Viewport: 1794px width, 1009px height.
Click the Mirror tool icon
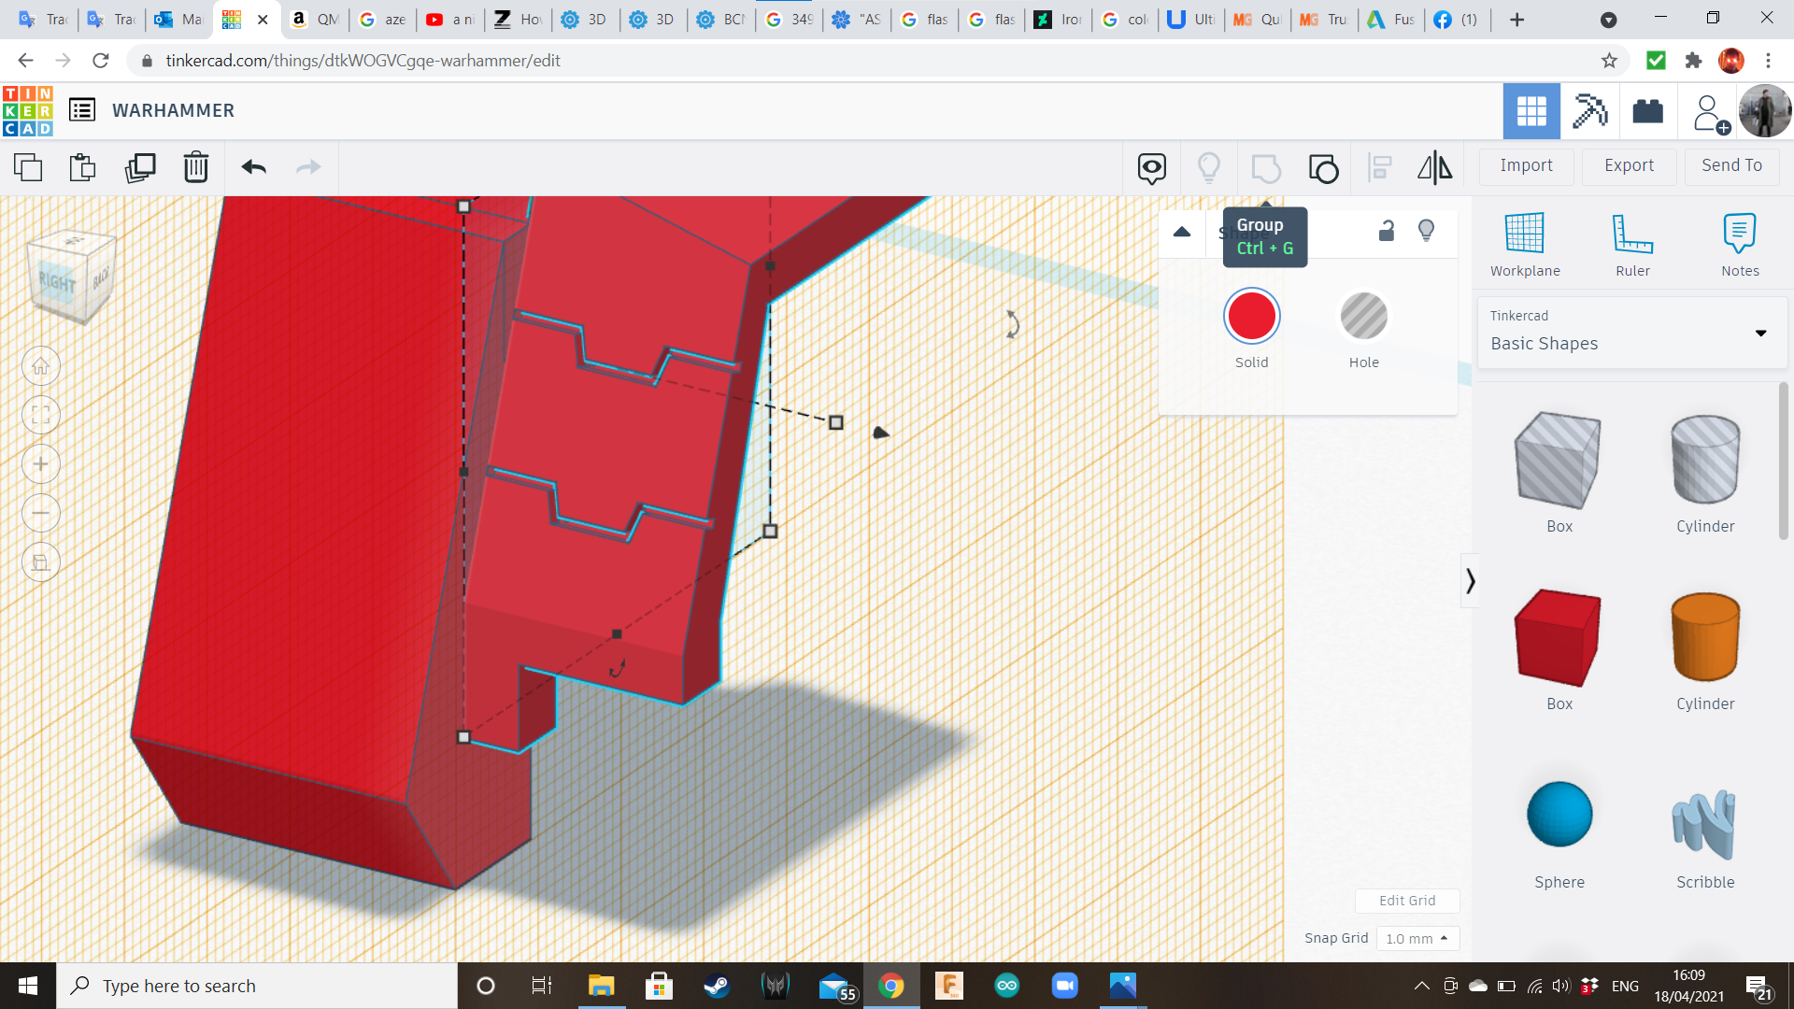coord(1434,167)
